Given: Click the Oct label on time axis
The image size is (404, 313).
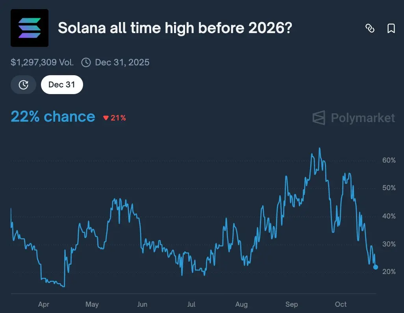Looking at the screenshot, I should click(x=341, y=304).
